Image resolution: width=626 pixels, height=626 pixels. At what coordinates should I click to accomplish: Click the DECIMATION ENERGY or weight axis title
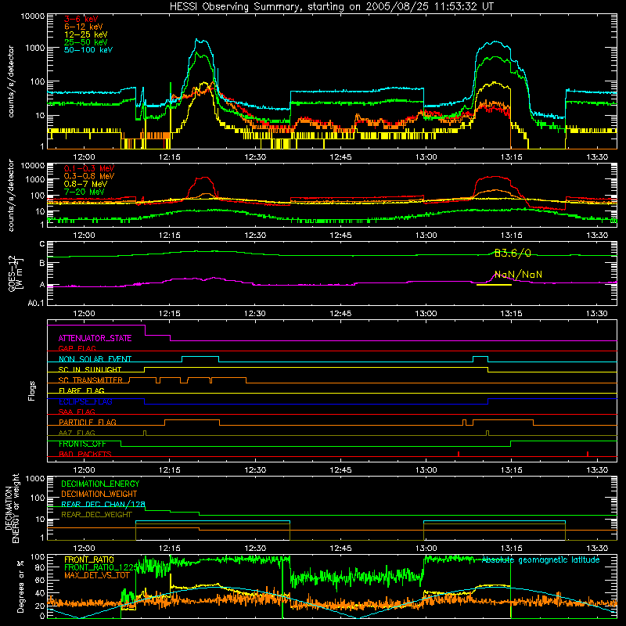pyautogui.click(x=12, y=508)
